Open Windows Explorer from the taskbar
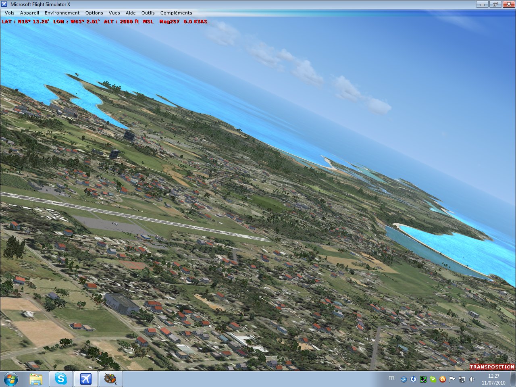Image resolution: width=516 pixels, height=387 pixels. point(36,379)
